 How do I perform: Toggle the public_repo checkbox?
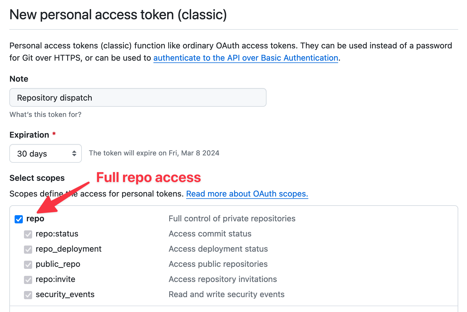pos(28,264)
